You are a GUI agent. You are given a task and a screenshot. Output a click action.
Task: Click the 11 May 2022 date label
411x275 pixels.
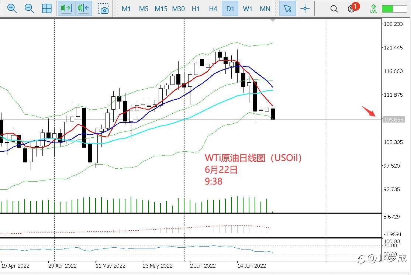(x=110, y=265)
